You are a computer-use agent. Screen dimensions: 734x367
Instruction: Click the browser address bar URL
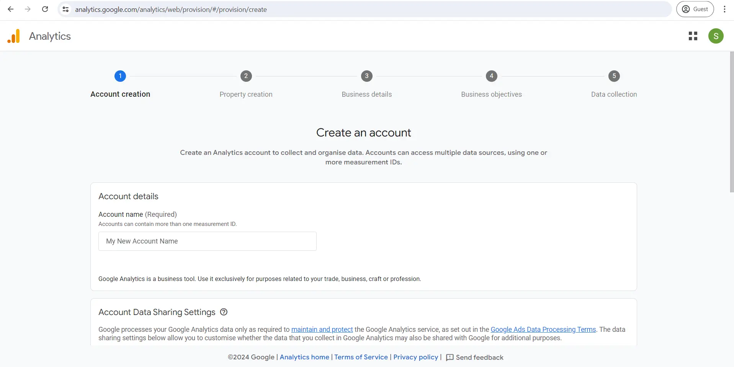tap(171, 10)
